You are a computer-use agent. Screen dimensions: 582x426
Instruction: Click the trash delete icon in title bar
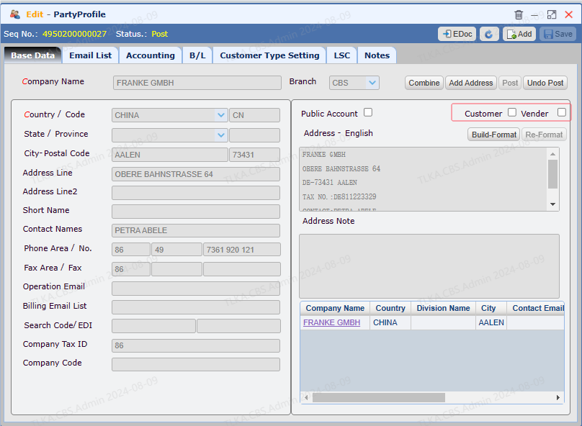(x=519, y=15)
